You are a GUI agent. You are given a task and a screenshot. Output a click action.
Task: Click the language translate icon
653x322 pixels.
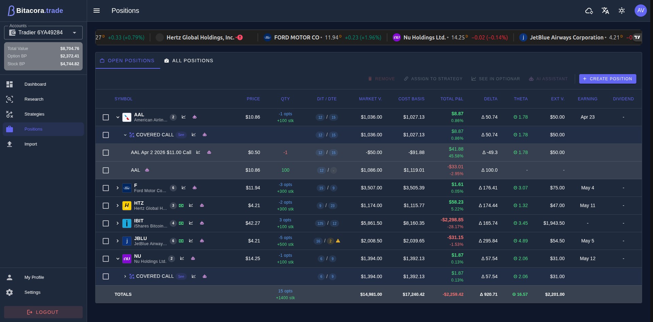pos(605,11)
